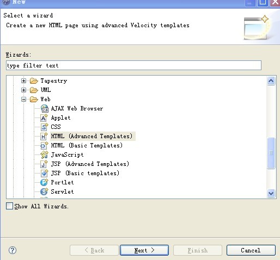Choose the Servlet wizard icon
280x260 pixels.
coord(44,191)
